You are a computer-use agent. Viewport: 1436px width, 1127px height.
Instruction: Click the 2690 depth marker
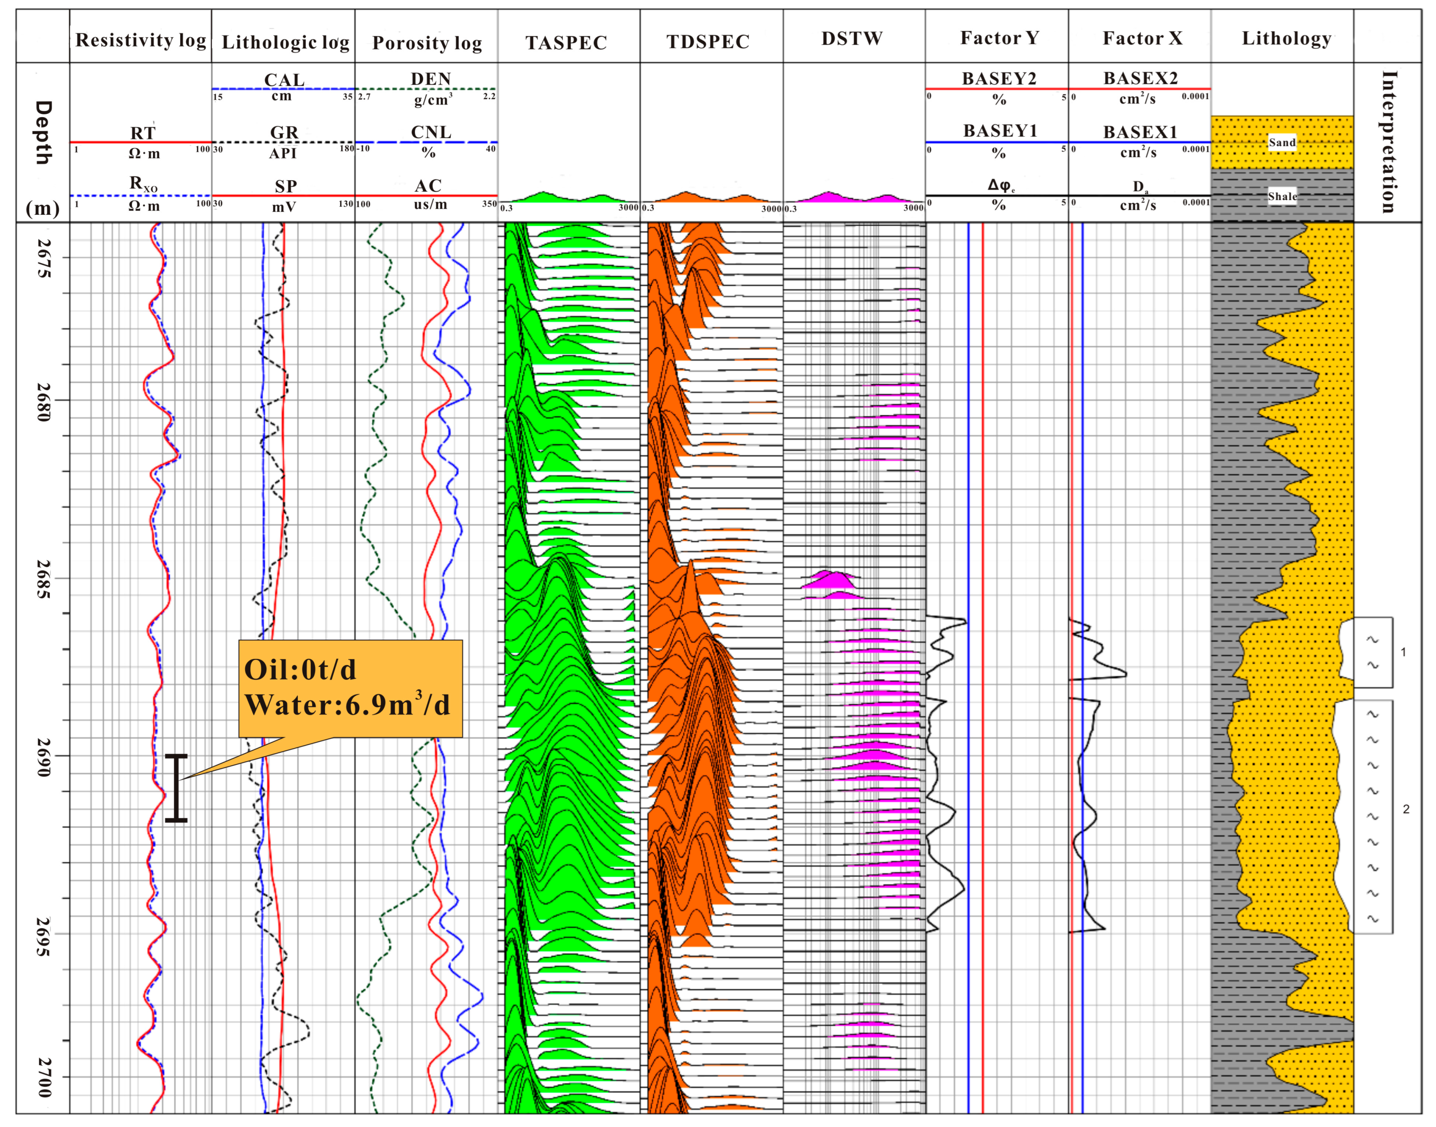point(44,757)
